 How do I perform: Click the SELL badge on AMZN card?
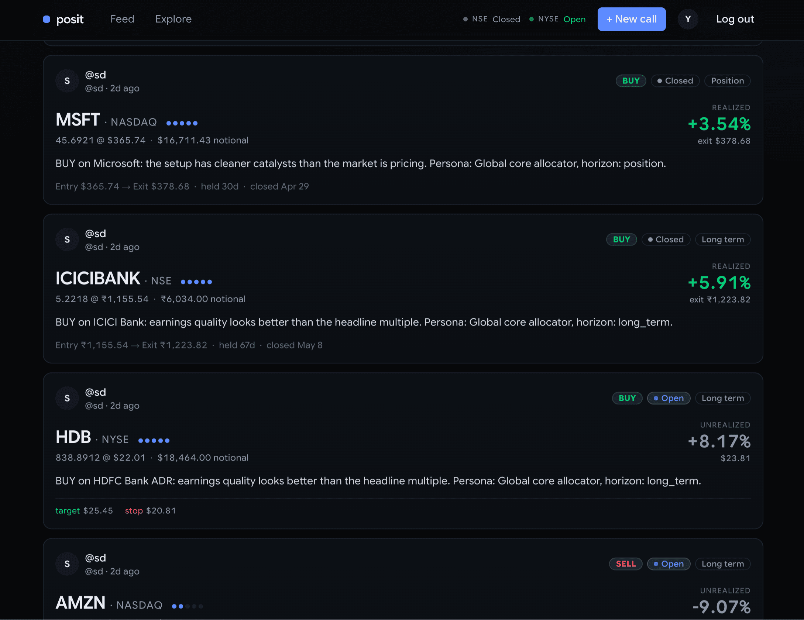click(626, 564)
